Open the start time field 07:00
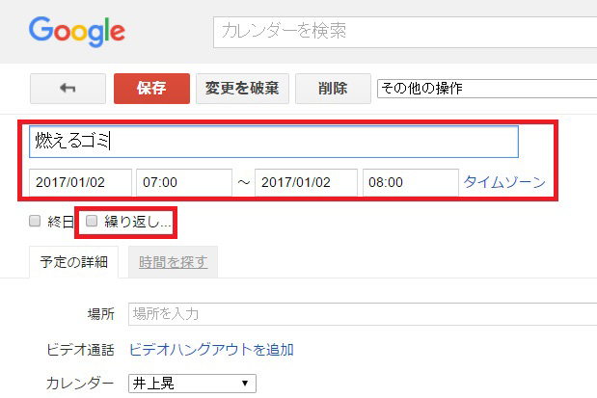The height and width of the screenshot is (398, 597). (184, 182)
